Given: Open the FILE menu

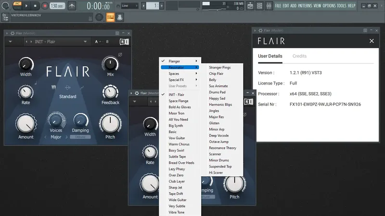Looking at the screenshot, I should [278, 6].
